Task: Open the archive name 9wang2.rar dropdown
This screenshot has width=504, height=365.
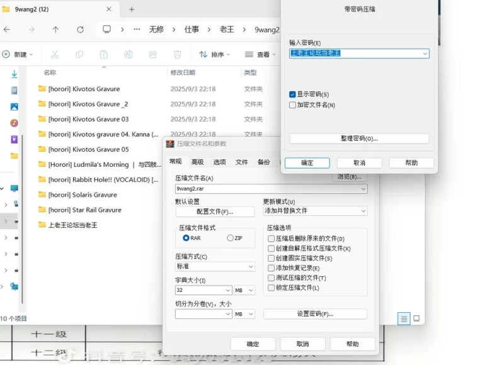Action: pos(364,189)
